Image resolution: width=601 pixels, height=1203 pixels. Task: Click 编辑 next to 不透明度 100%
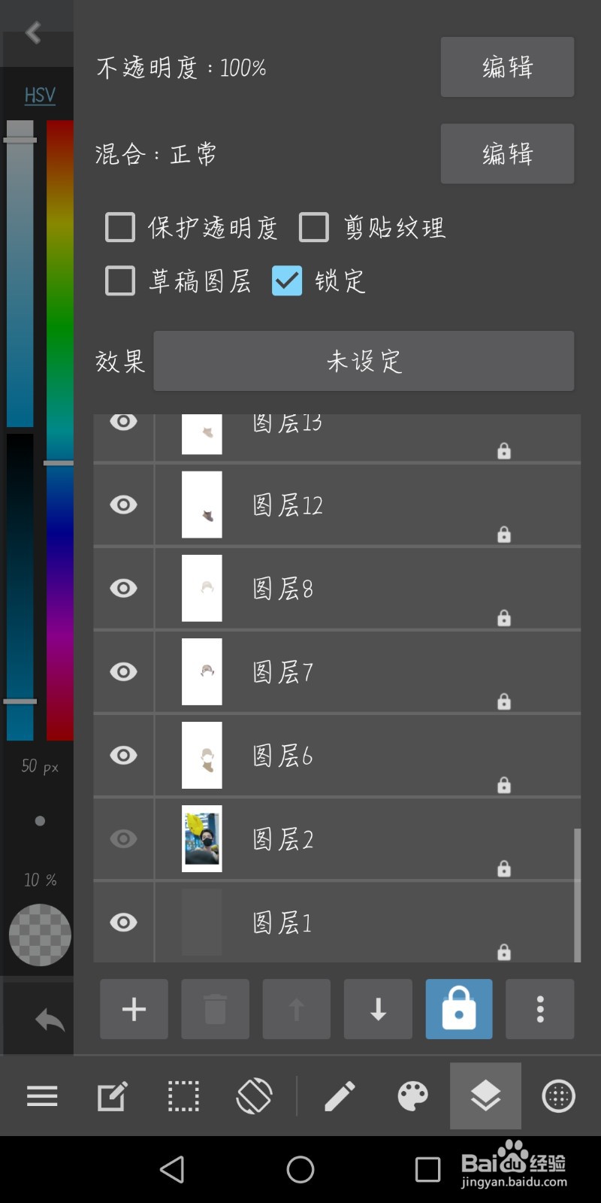pos(507,67)
